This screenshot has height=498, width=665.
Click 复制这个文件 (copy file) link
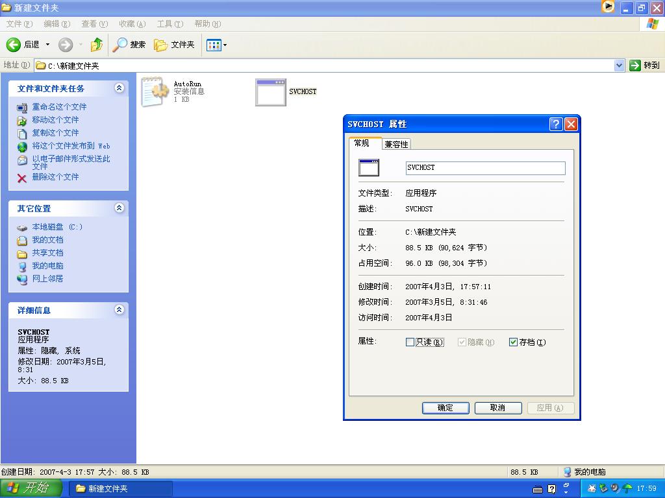[x=56, y=133]
